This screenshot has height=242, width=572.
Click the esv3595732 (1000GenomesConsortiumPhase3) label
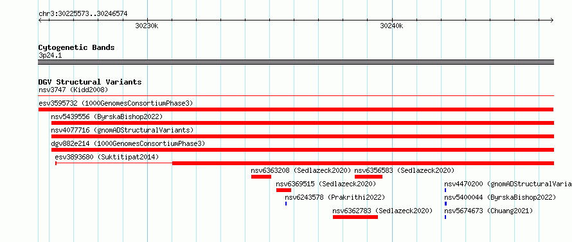[116, 103]
